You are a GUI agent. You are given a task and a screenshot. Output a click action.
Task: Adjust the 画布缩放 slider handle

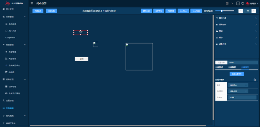click(x=222, y=11)
